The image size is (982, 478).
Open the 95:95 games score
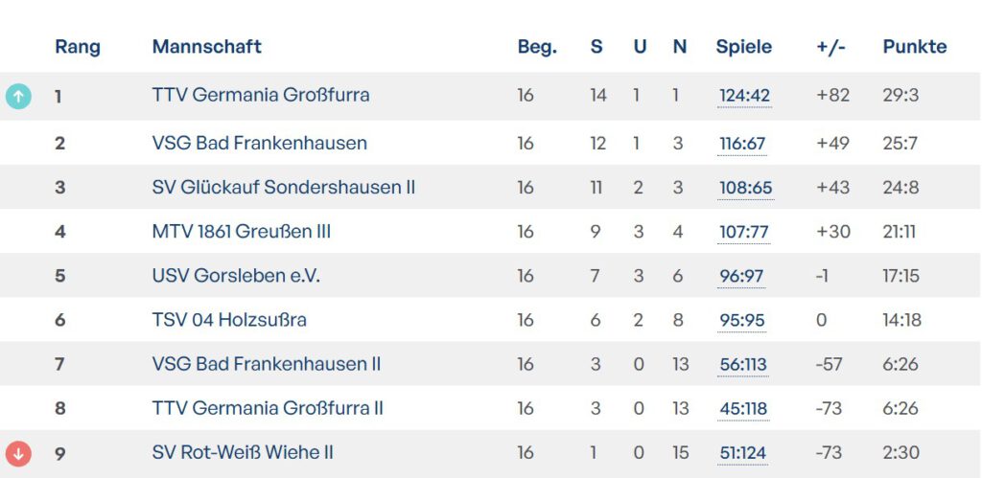(x=741, y=320)
